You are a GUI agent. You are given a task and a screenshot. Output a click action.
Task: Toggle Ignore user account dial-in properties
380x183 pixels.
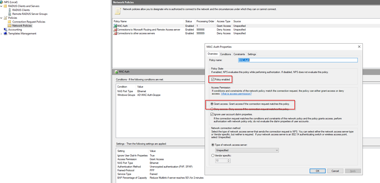(x=213, y=114)
